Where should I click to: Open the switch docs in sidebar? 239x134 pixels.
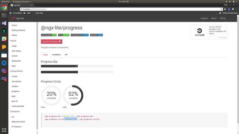tap(15, 56)
